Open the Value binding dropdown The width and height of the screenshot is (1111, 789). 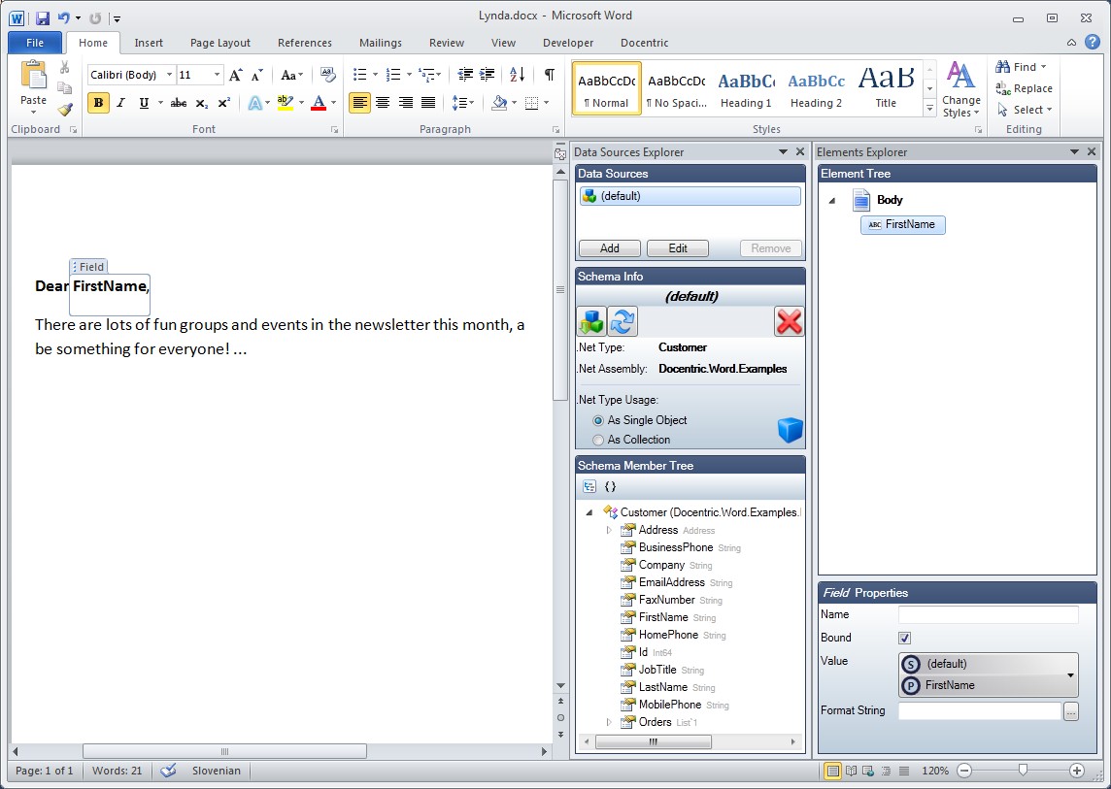pos(1070,675)
